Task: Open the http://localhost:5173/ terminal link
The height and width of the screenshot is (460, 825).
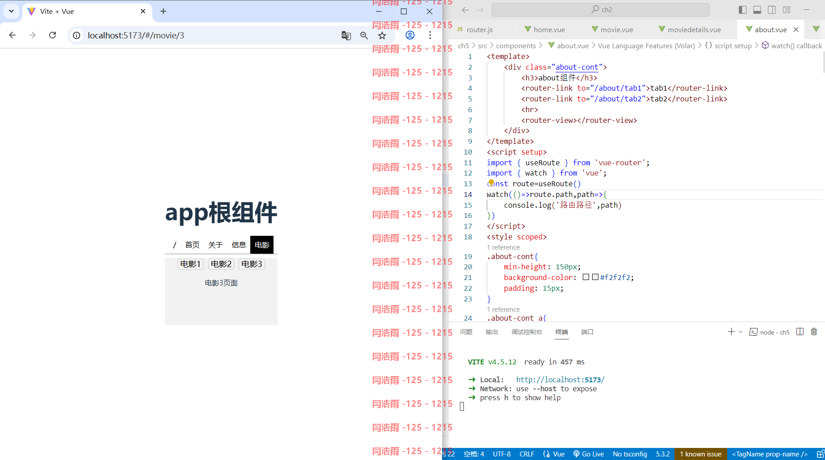Action: (560, 380)
